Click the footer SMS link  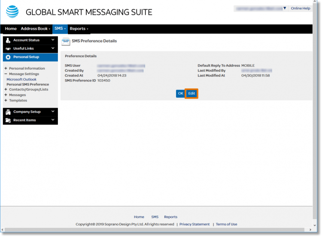155,217
